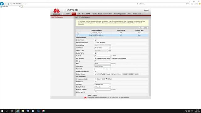Image resolution: width=201 pixels, height=113 pixels.
Task: Open the WLAN tab
Action: [88, 14]
